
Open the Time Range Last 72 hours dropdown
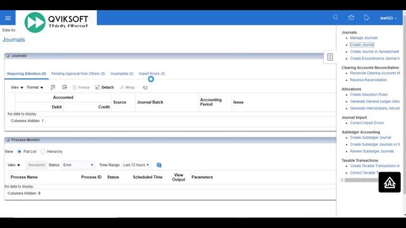(136, 165)
